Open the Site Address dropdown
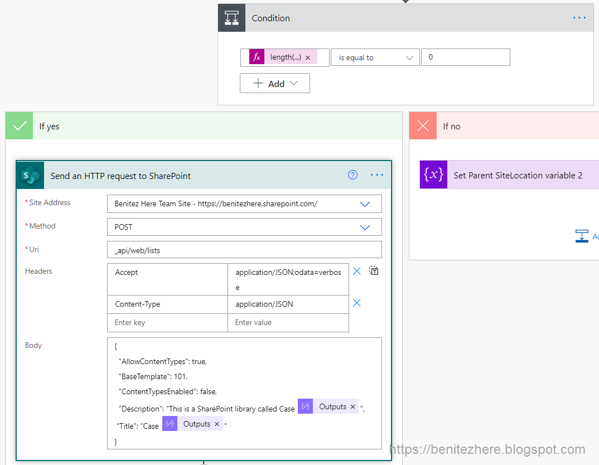 click(365, 204)
